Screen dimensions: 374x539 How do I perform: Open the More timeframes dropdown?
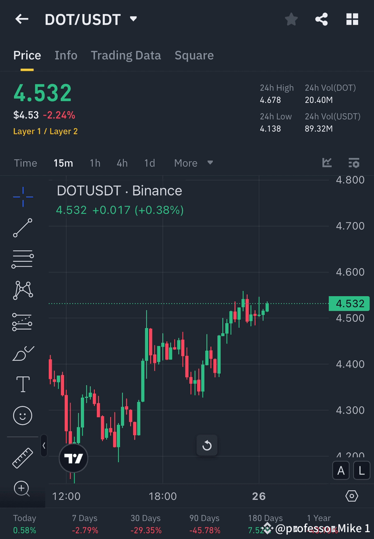pyautogui.click(x=193, y=163)
